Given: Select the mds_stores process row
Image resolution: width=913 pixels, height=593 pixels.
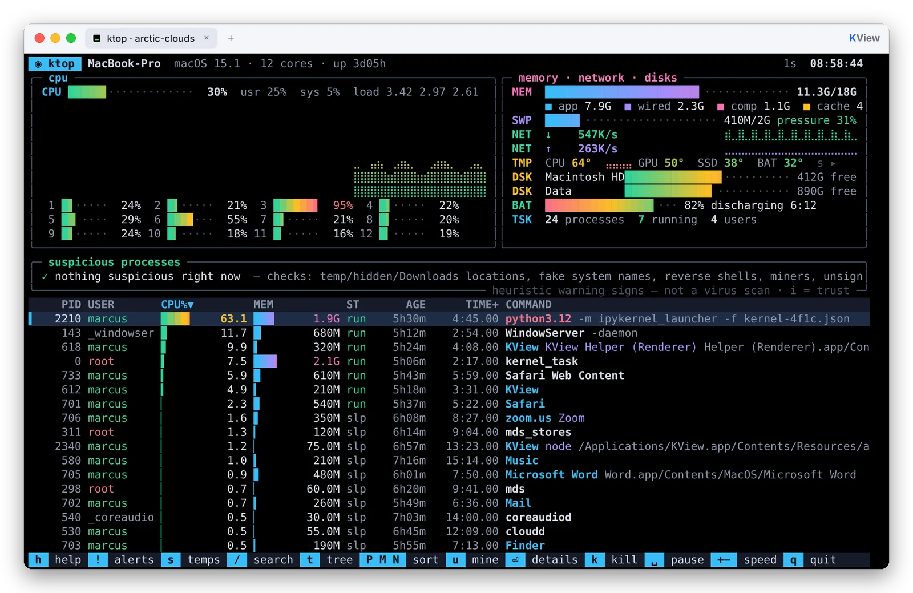Looking at the screenshot, I should point(449,432).
